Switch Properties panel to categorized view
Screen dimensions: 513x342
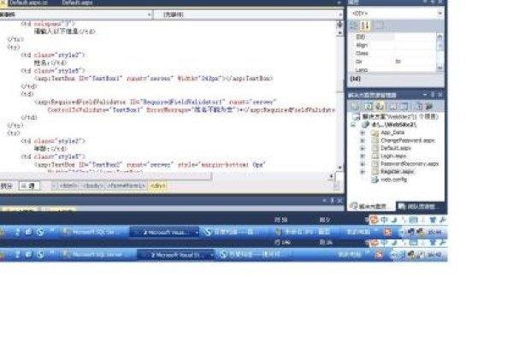tap(353, 26)
